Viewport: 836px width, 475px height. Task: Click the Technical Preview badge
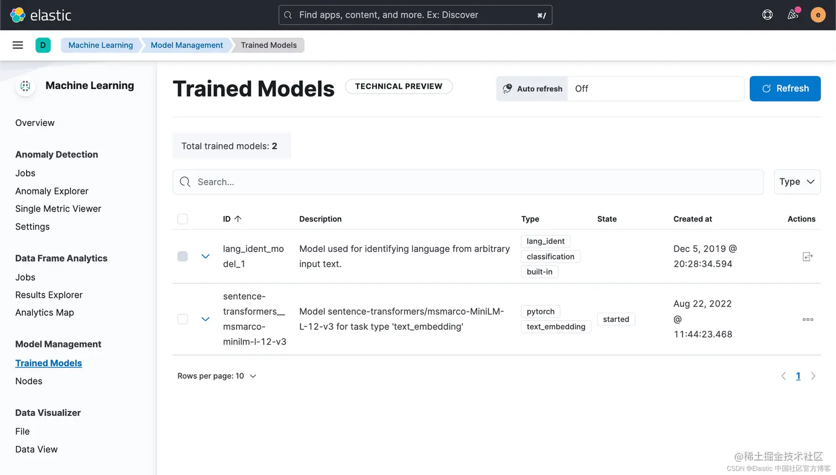pyautogui.click(x=399, y=86)
